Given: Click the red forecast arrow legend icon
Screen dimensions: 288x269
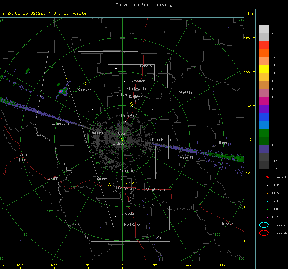Looking at the screenshot, I should [x=264, y=177].
